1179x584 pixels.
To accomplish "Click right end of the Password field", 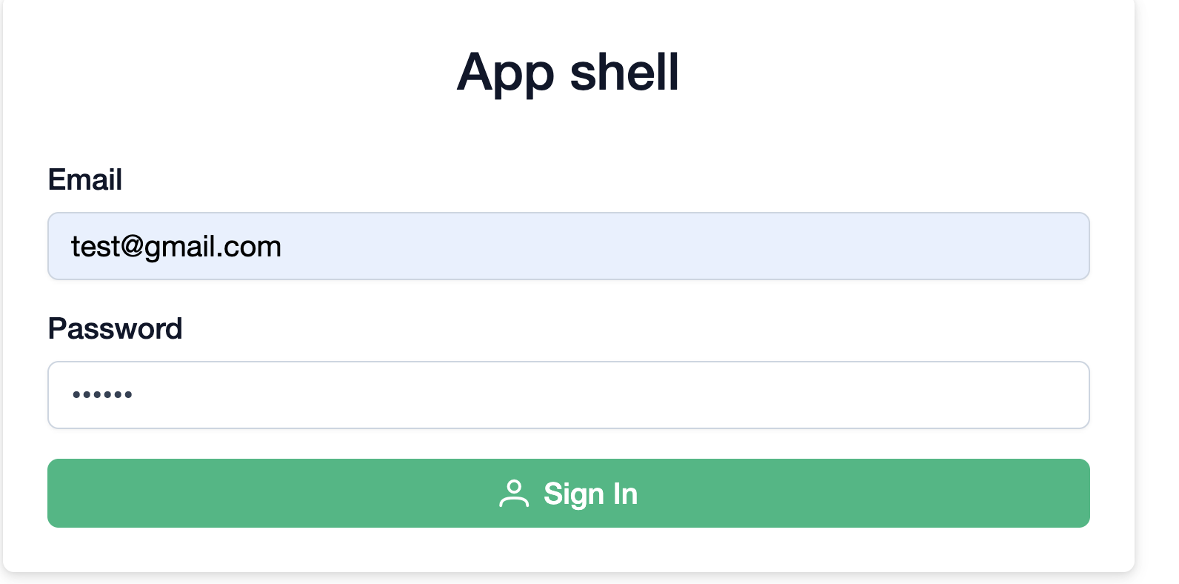I will (1059, 395).
